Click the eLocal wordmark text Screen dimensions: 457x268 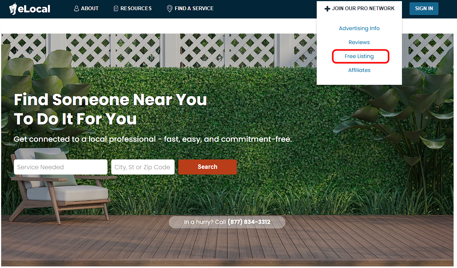[34, 9]
